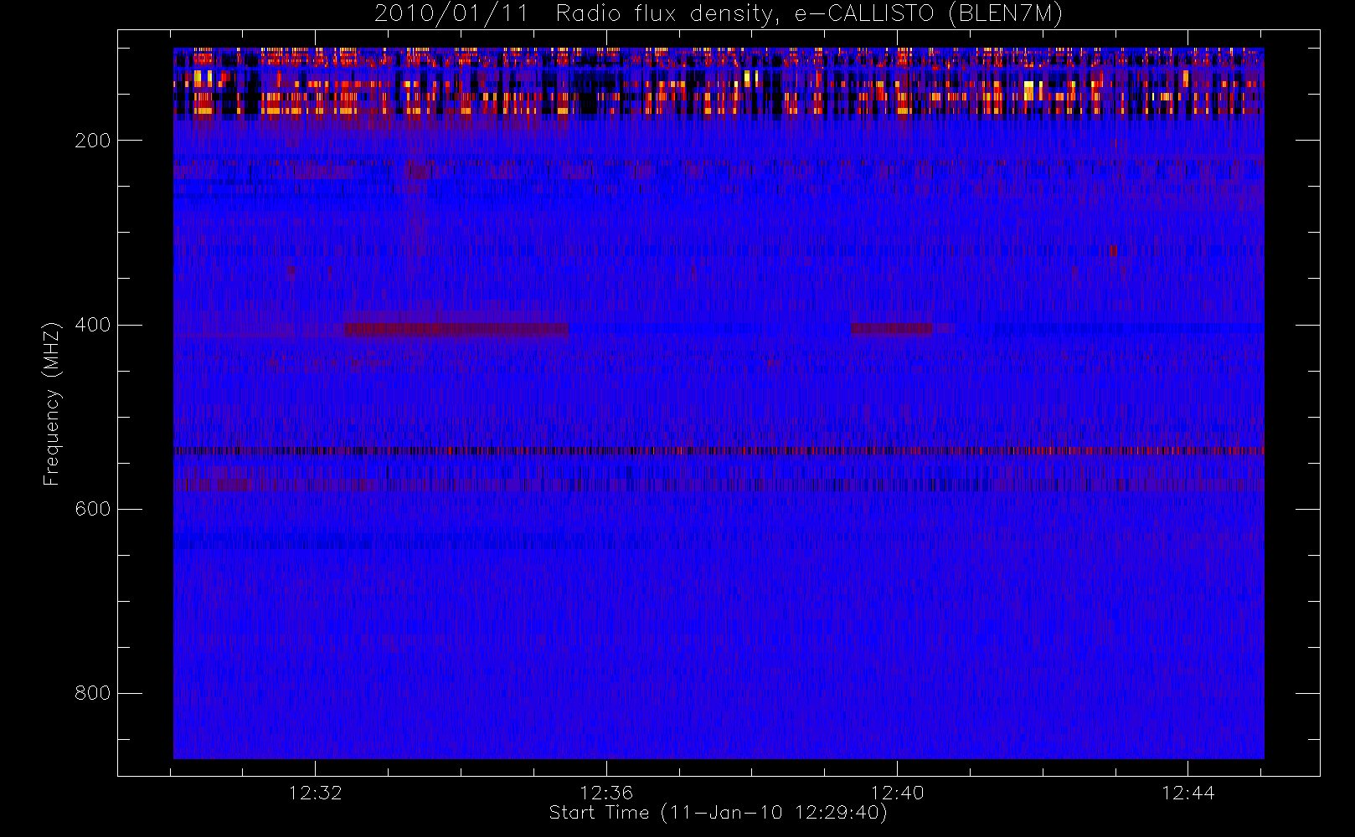
Task: Click the 'Start Time (11-Jan-10 12:29:40)' label
Action: coord(718,813)
